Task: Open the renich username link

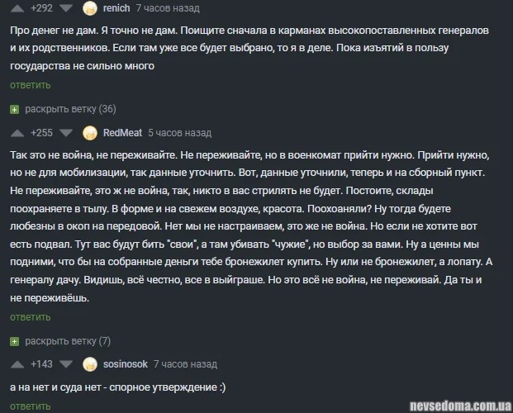Action: (x=116, y=9)
